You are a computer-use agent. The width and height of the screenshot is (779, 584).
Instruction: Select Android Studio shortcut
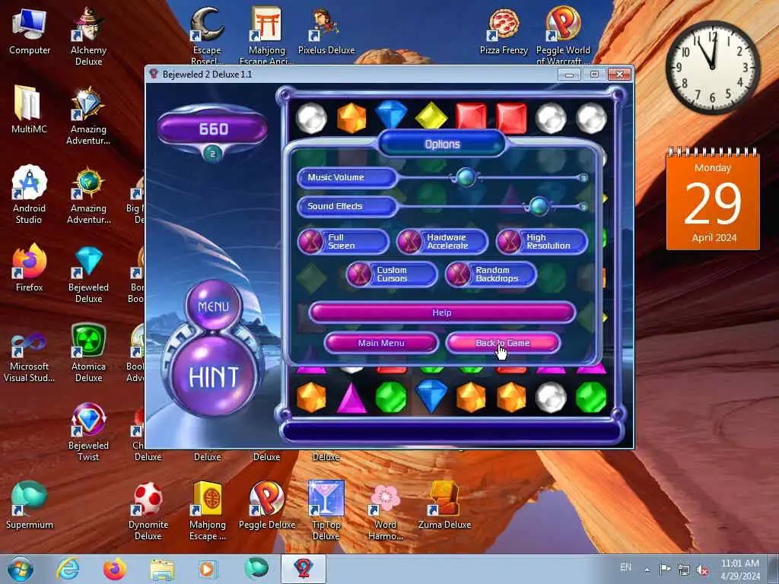click(30, 194)
